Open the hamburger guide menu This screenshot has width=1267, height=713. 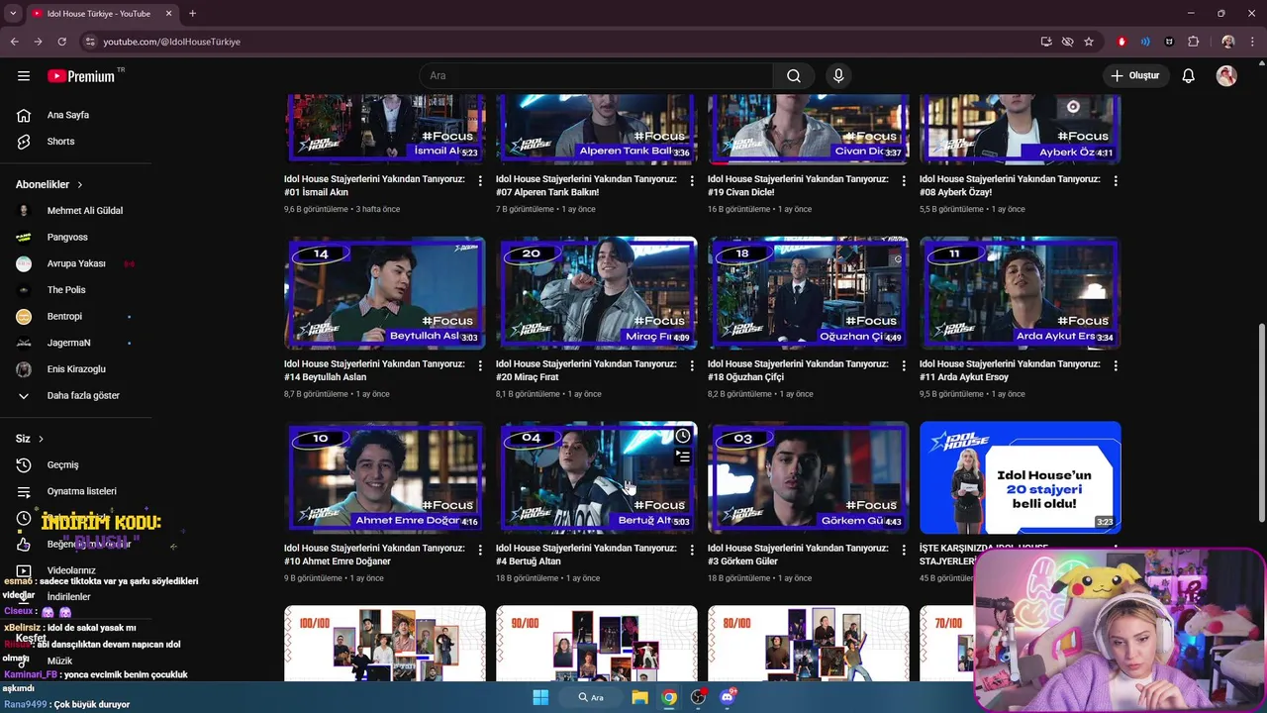[x=24, y=75]
